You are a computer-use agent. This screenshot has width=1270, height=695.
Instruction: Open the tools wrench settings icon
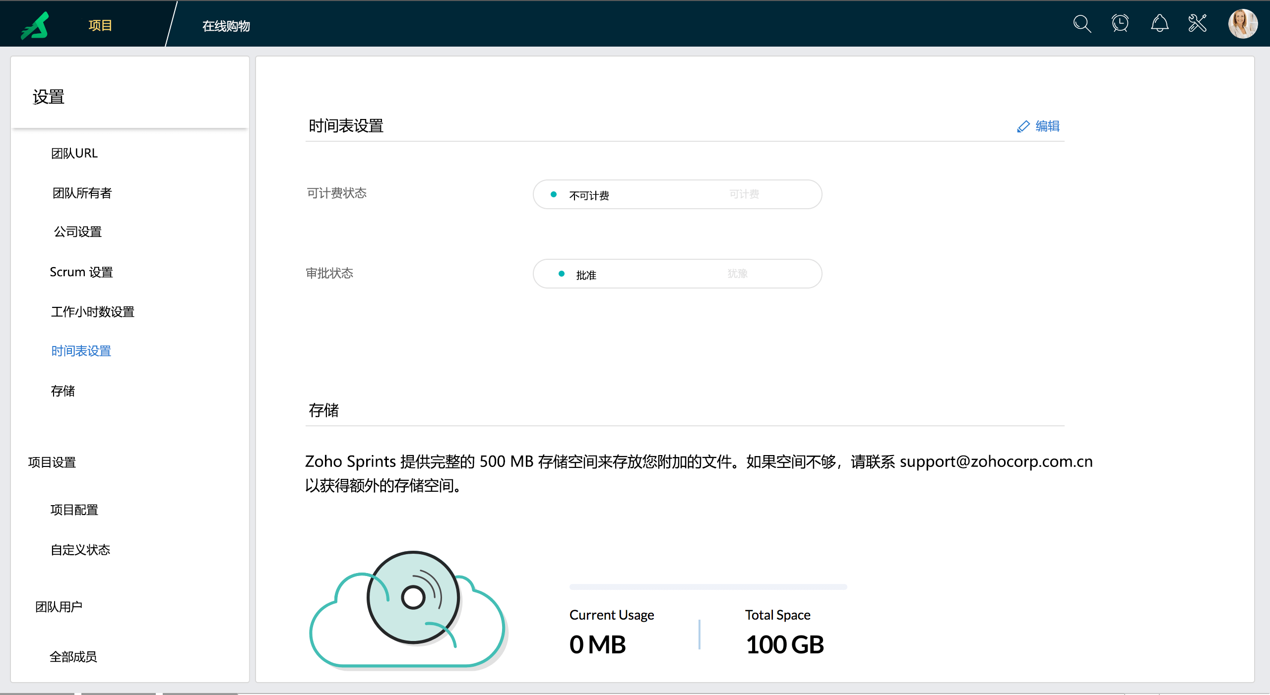(x=1198, y=23)
